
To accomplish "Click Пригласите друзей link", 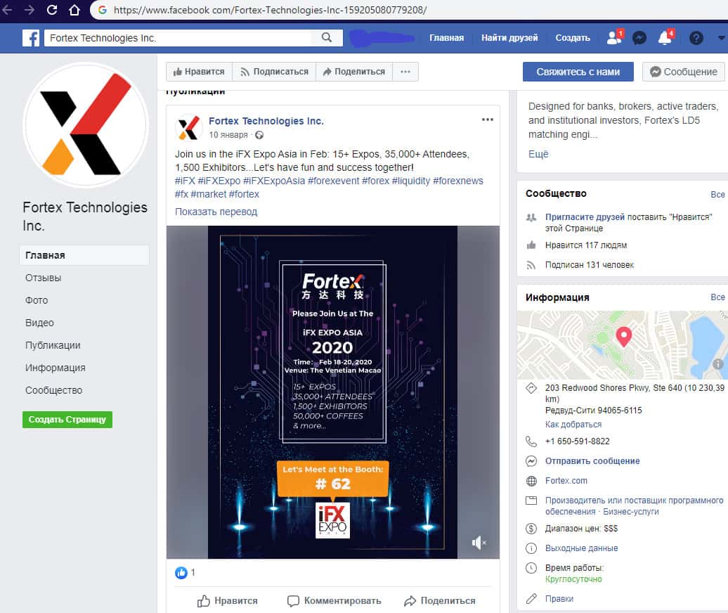I will click(x=585, y=217).
